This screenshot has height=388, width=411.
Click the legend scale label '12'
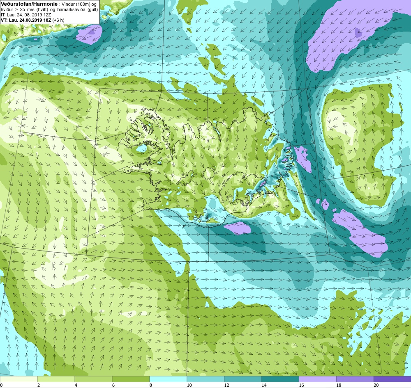[227, 385]
